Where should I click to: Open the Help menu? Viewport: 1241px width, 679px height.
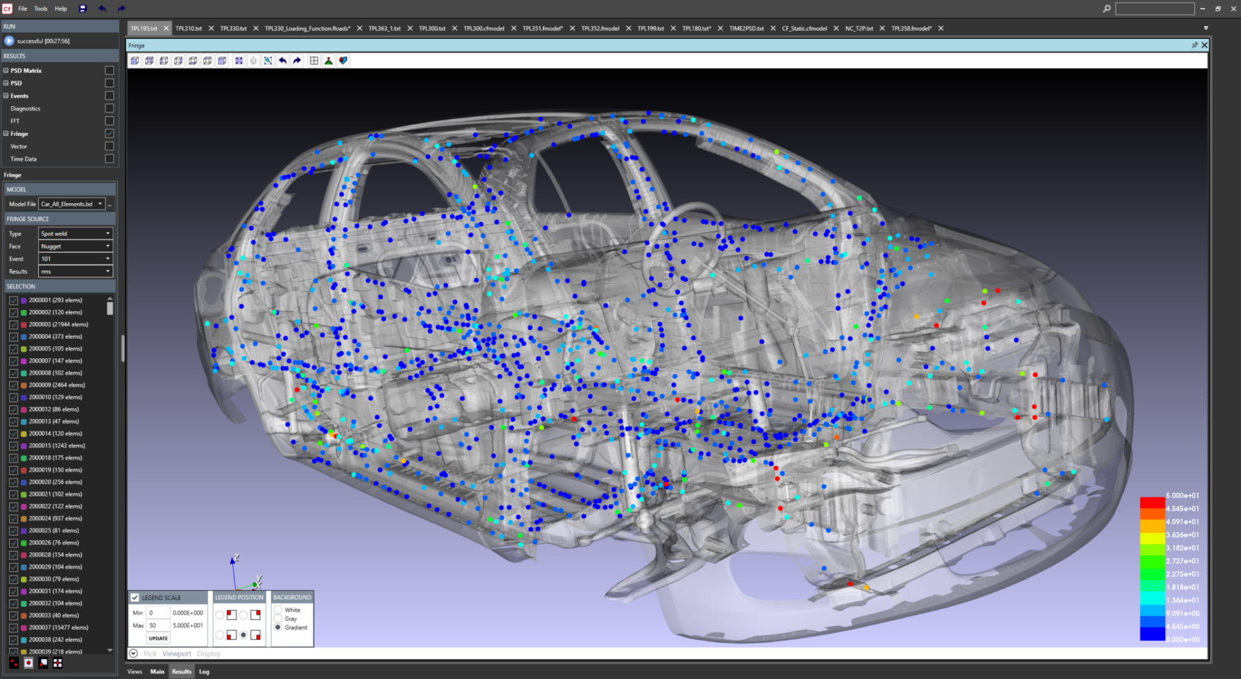pos(61,8)
